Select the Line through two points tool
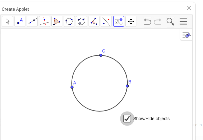The image size is (203, 140). click(x=32, y=21)
